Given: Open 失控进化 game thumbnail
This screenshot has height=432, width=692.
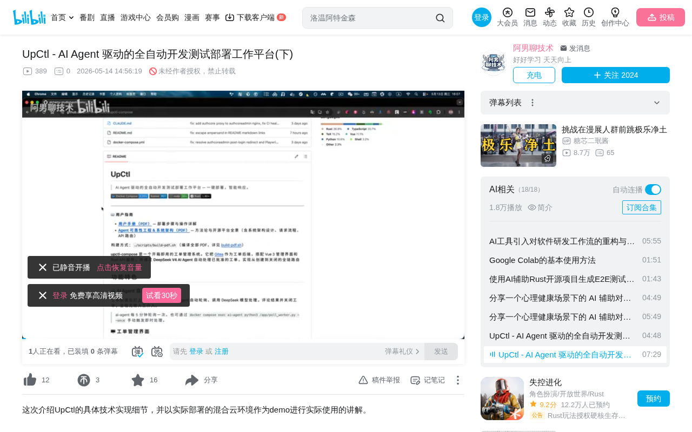Looking at the screenshot, I should click(502, 399).
